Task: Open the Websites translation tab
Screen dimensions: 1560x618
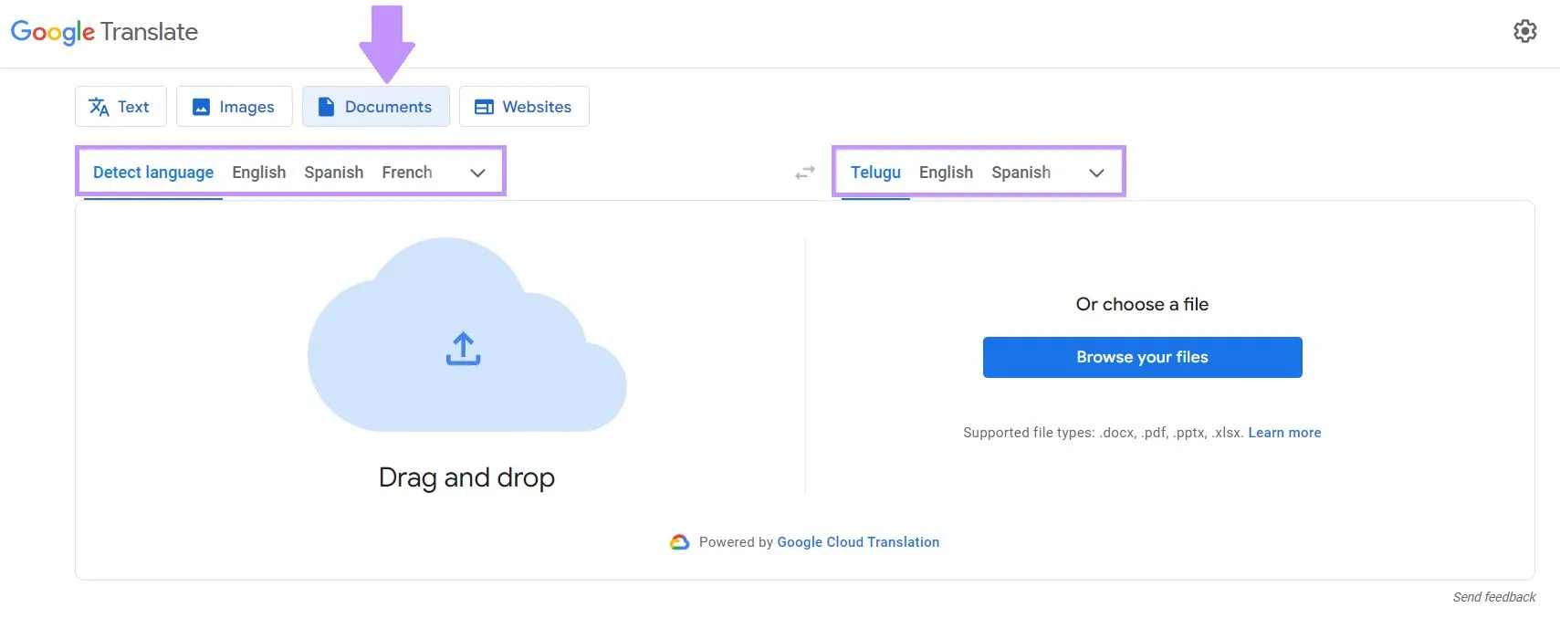Action: point(523,107)
